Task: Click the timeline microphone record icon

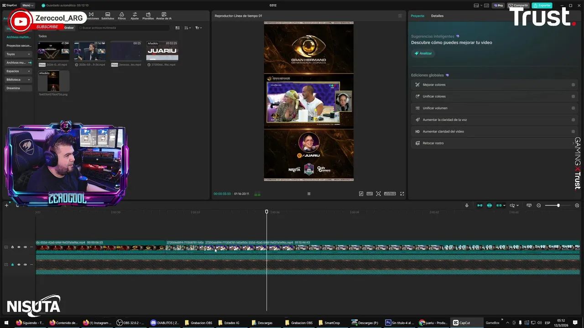Action: (467, 205)
